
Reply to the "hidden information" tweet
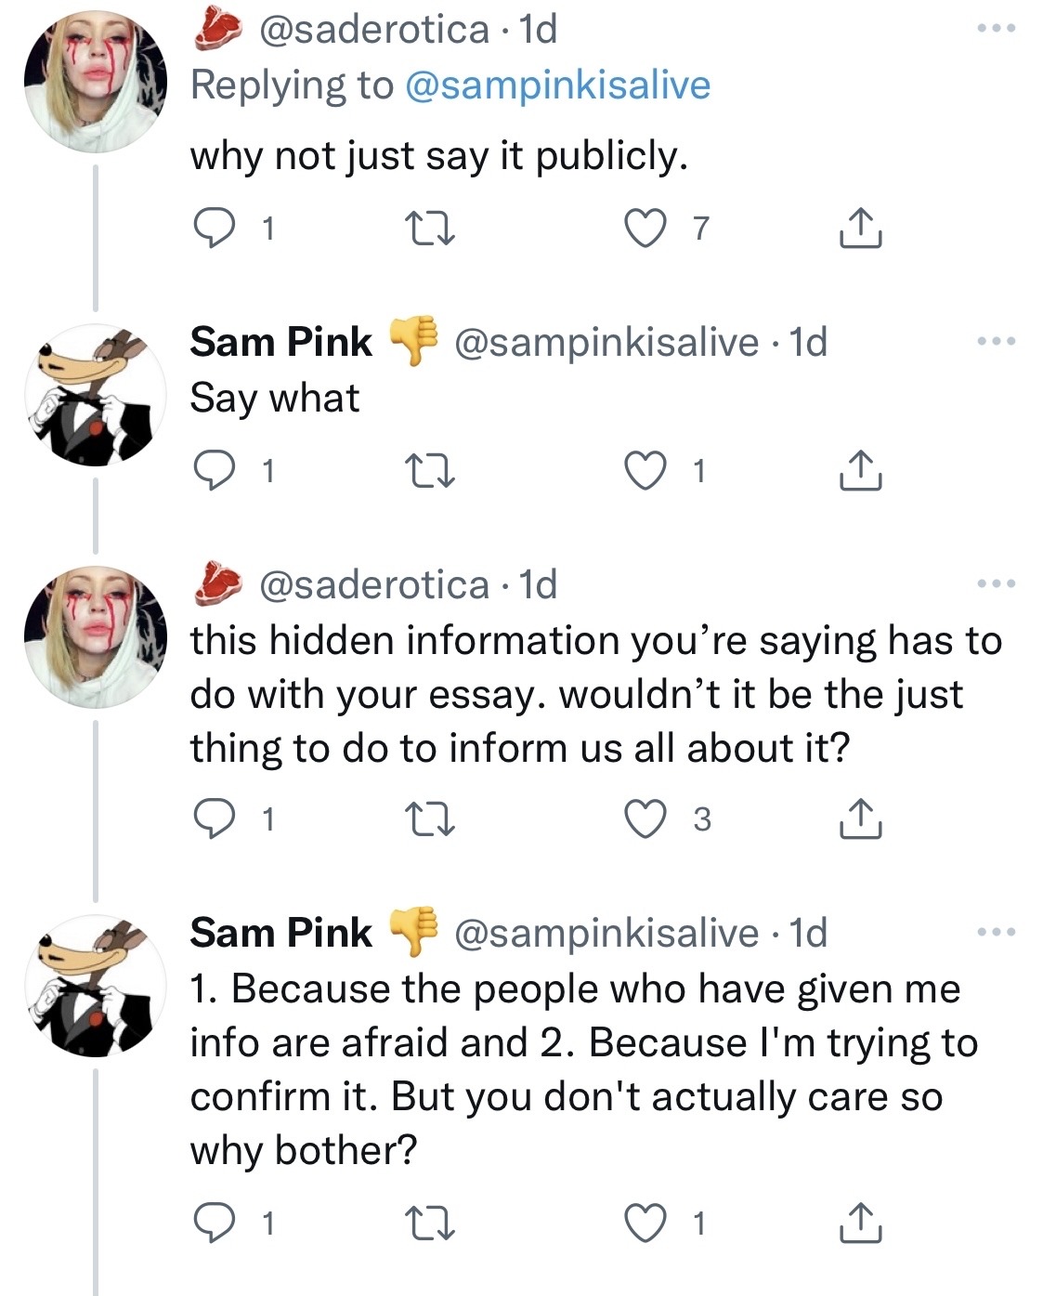click(x=215, y=818)
